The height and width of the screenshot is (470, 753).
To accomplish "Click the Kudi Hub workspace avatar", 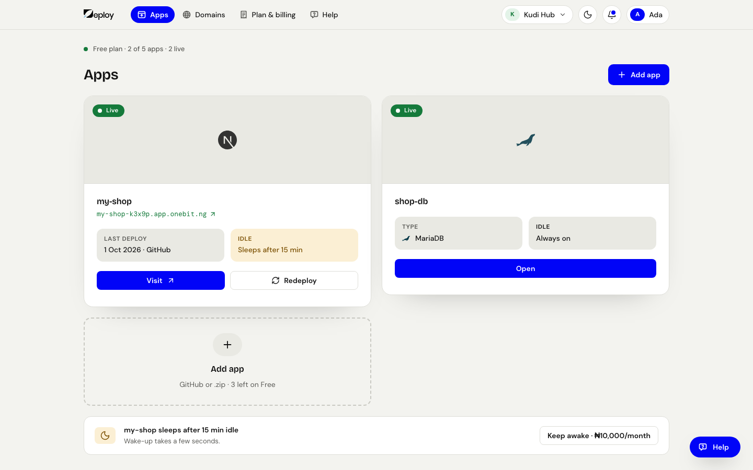I will (x=512, y=15).
